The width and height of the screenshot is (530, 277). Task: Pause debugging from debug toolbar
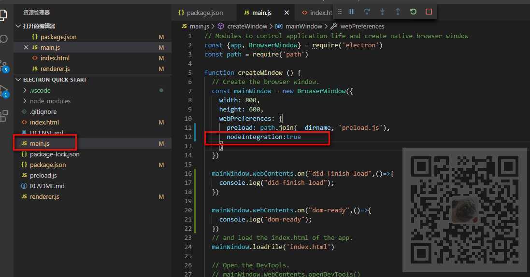click(352, 12)
